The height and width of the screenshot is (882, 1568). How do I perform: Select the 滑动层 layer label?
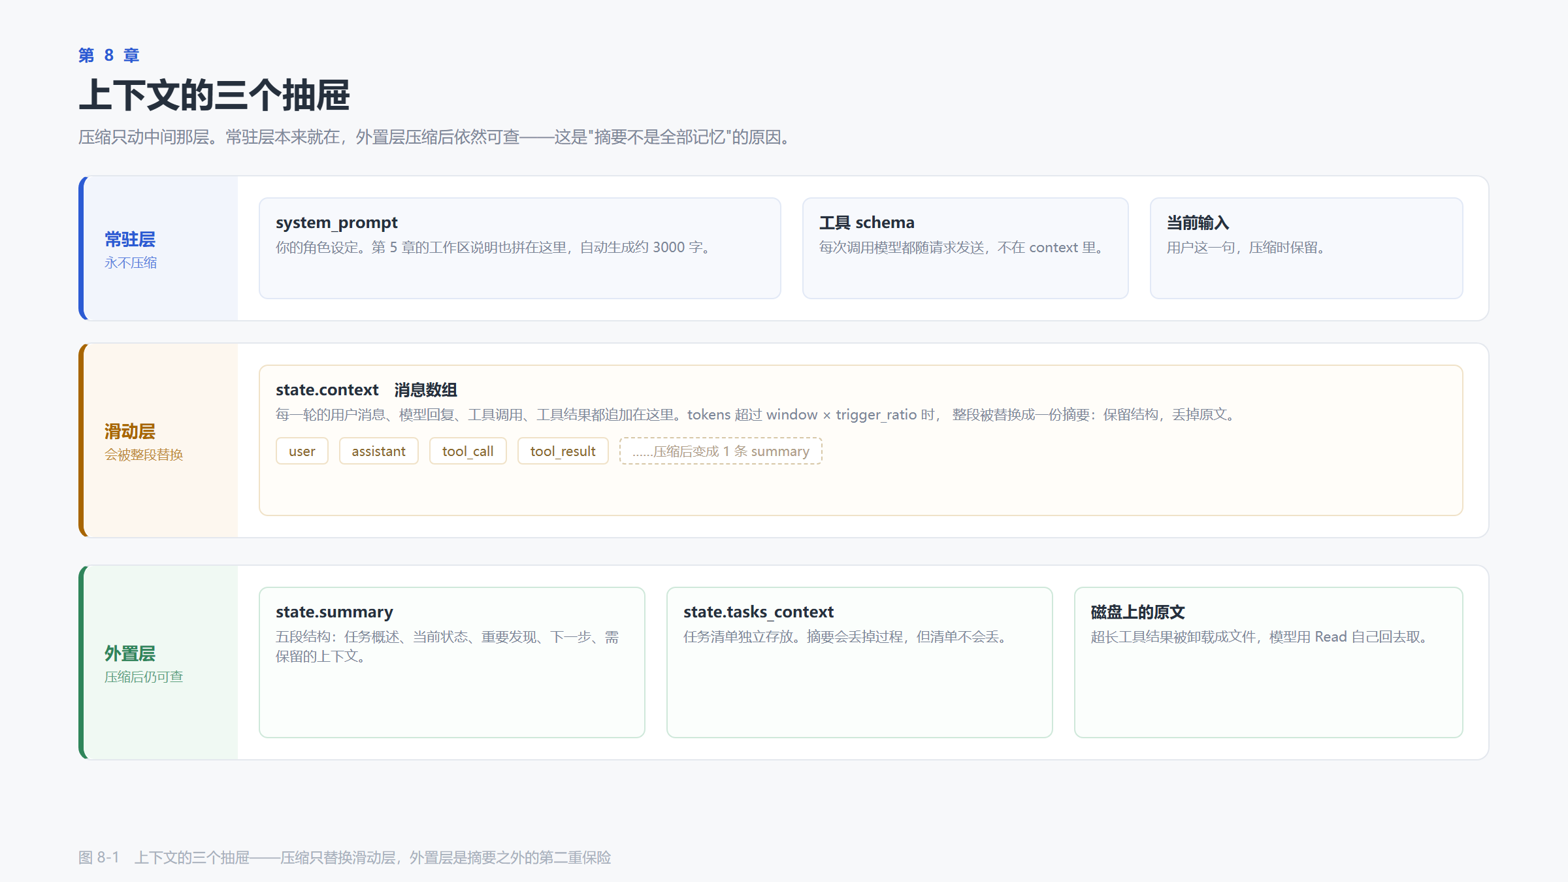click(130, 431)
